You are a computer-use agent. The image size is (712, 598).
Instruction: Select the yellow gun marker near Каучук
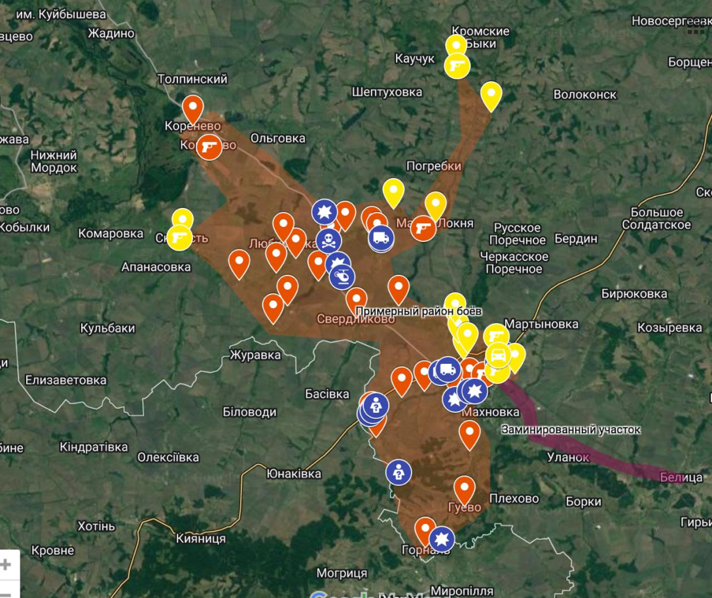(457, 66)
